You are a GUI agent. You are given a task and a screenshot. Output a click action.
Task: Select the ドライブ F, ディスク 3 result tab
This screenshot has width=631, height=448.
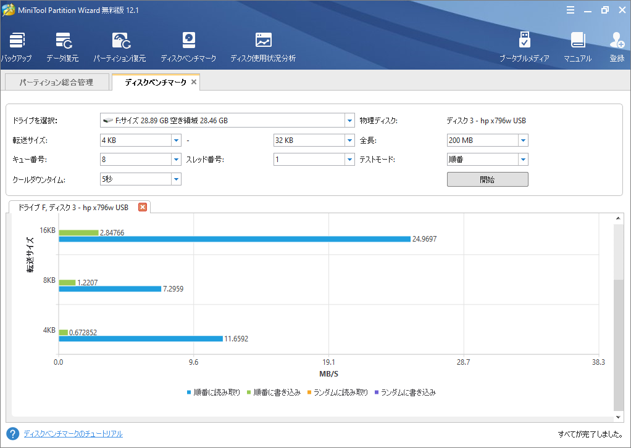73,207
